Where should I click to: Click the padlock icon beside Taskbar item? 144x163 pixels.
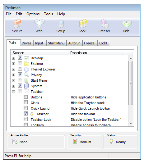coord(32,114)
